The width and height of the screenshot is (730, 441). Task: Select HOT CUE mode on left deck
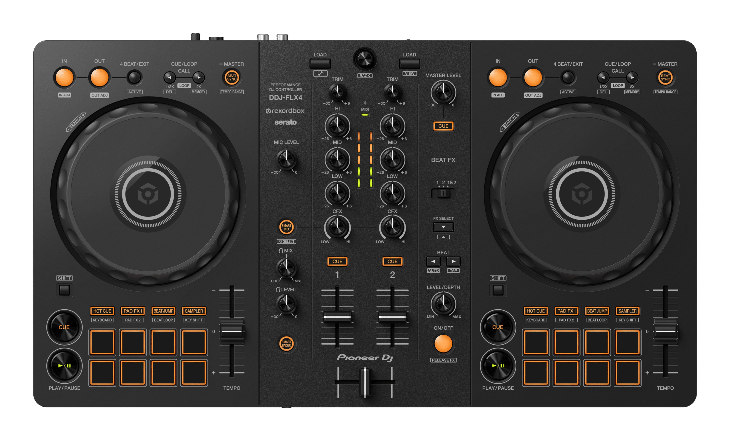(x=102, y=311)
